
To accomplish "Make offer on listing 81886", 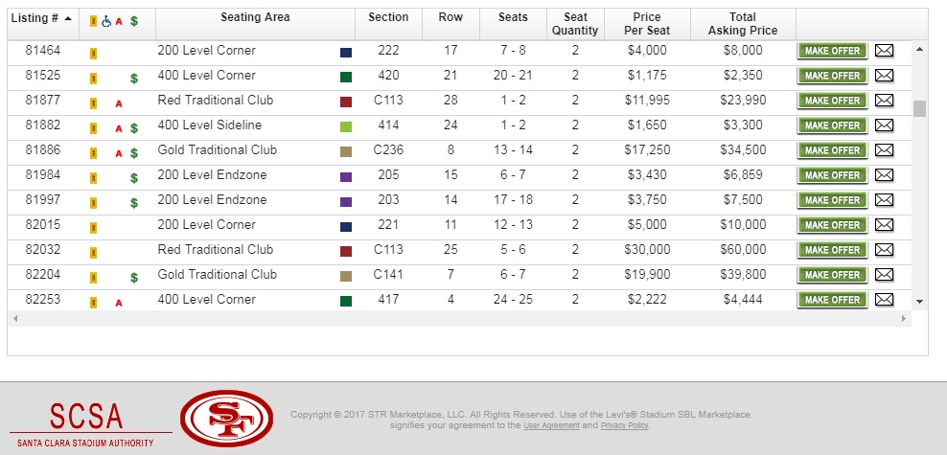I will tap(832, 150).
